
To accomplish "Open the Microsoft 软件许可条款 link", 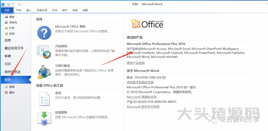I will (x=143, y=107).
